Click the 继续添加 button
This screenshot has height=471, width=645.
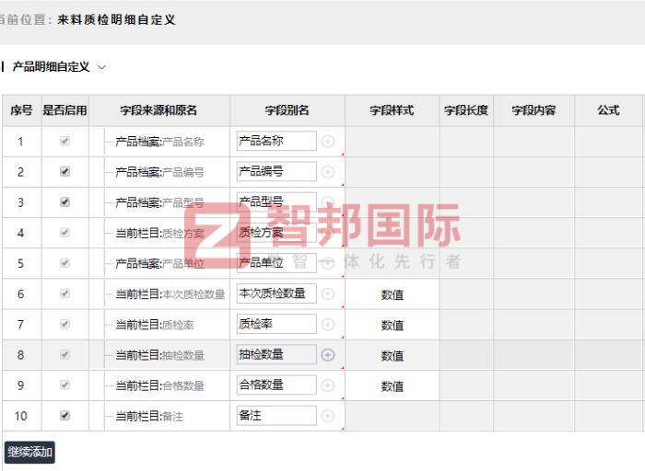[x=29, y=453]
